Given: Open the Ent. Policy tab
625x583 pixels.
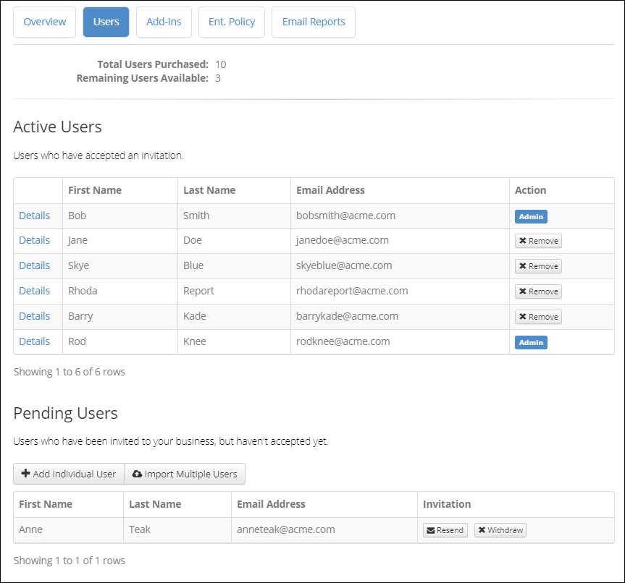Looking at the screenshot, I should pyautogui.click(x=232, y=22).
